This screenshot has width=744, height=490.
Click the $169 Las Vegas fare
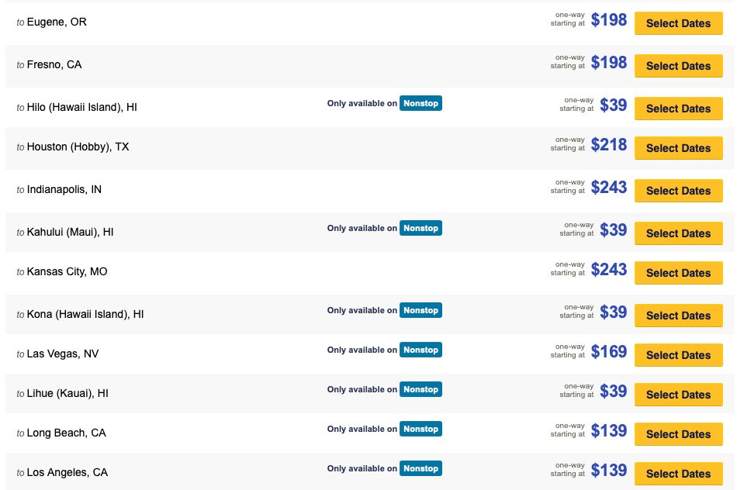pos(609,351)
